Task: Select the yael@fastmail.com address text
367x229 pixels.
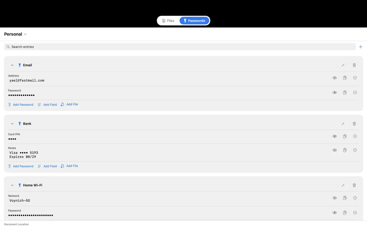Action: click(x=27, y=81)
